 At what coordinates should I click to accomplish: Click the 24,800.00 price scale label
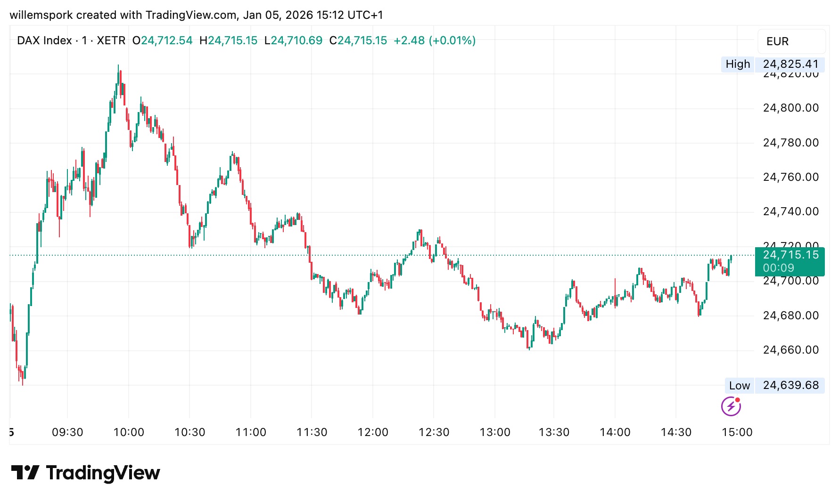click(791, 108)
